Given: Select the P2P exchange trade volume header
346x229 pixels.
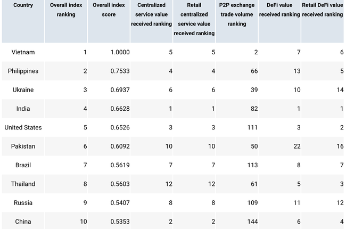Looking at the screenshot, I should (237, 14).
